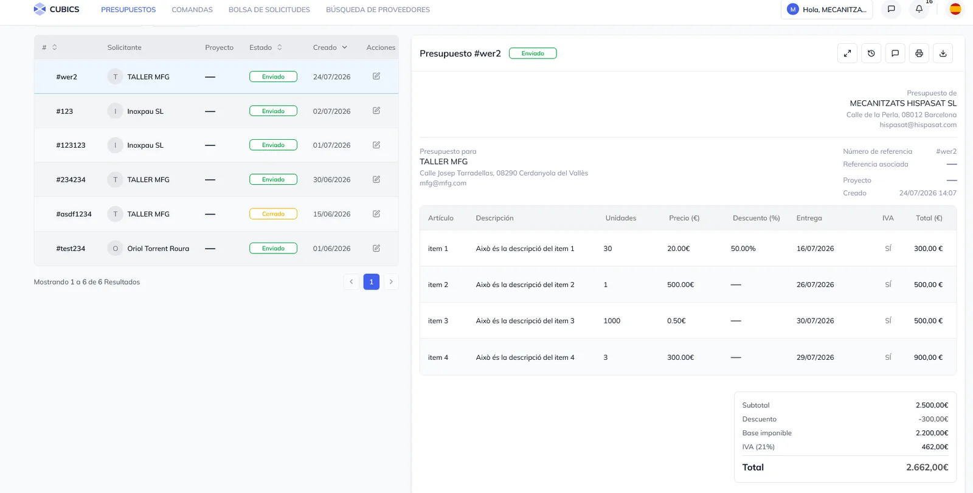Go to next page with right arrow
The width and height of the screenshot is (973, 493).
click(391, 282)
